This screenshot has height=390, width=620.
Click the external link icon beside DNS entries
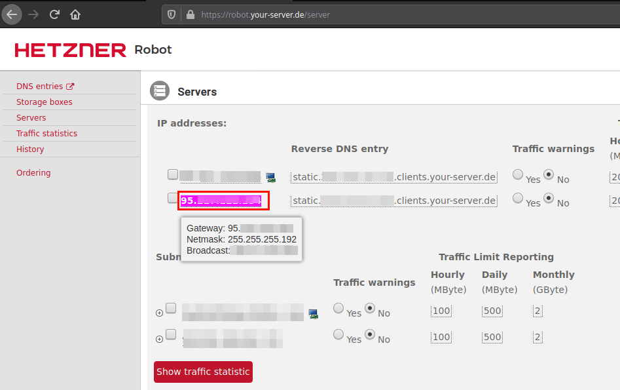coord(70,87)
